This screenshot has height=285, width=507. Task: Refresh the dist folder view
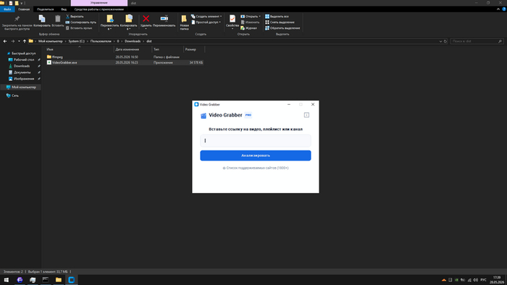445,41
